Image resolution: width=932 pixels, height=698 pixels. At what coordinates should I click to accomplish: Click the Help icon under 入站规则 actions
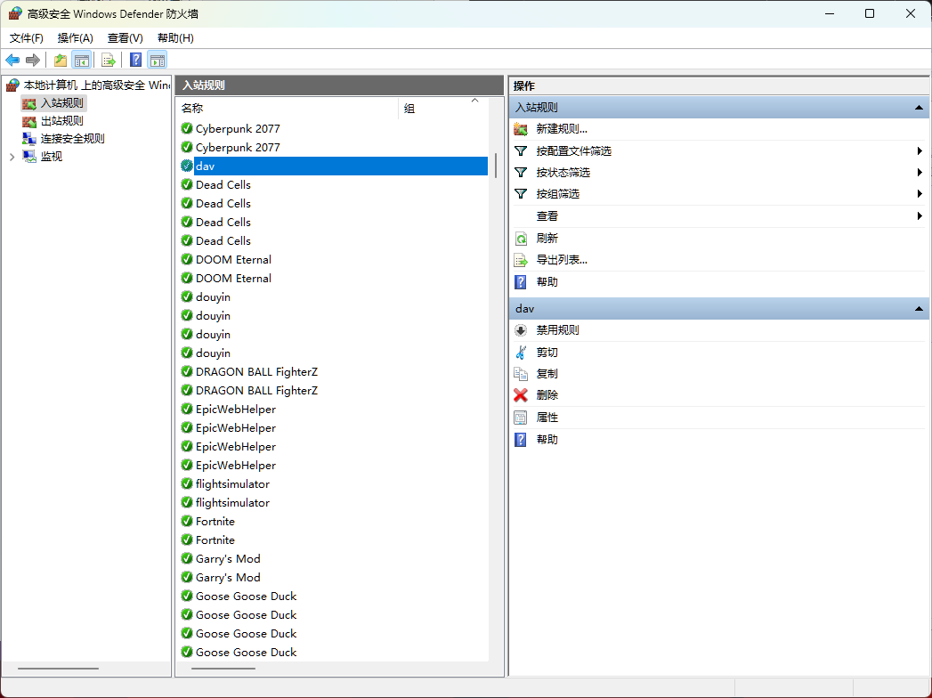point(521,282)
